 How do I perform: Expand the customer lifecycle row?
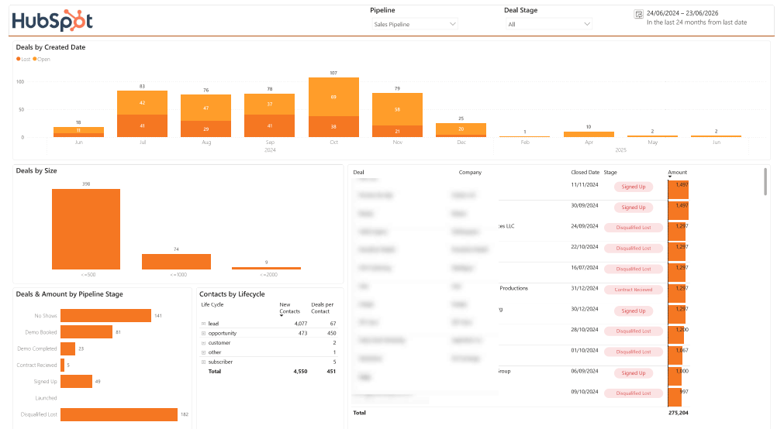point(203,342)
